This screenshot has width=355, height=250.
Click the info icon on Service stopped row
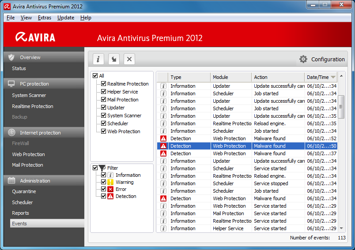coord(163,183)
